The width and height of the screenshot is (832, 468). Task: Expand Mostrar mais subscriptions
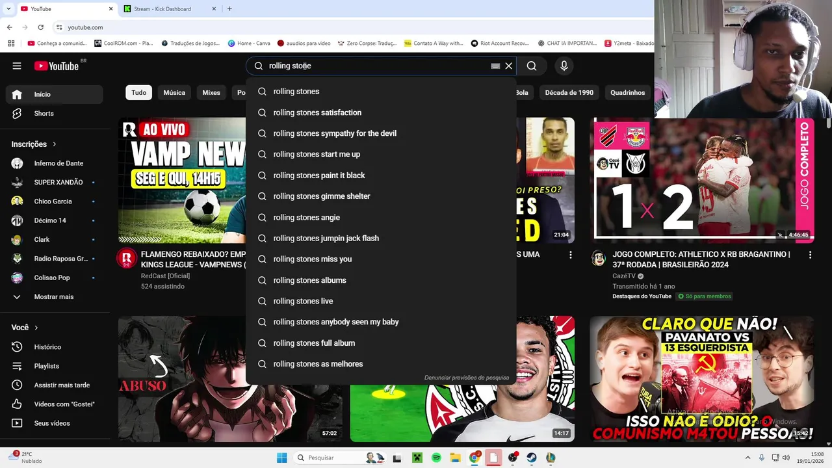(x=55, y=296)
